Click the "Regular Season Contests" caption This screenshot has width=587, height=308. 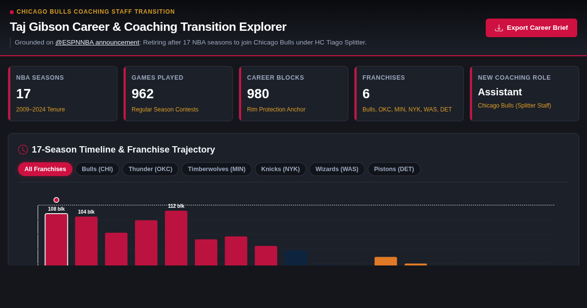[165, 110]
